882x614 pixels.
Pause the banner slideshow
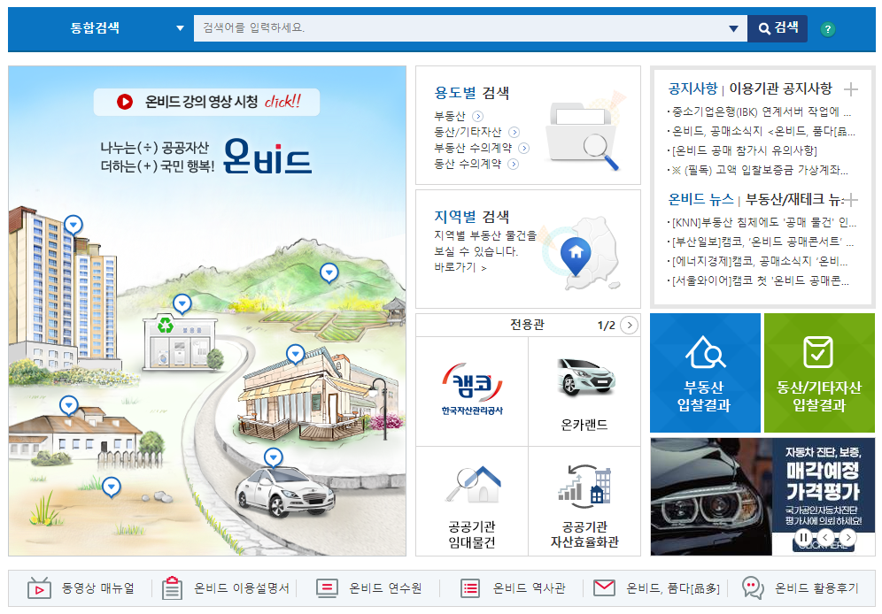point(803,538)
